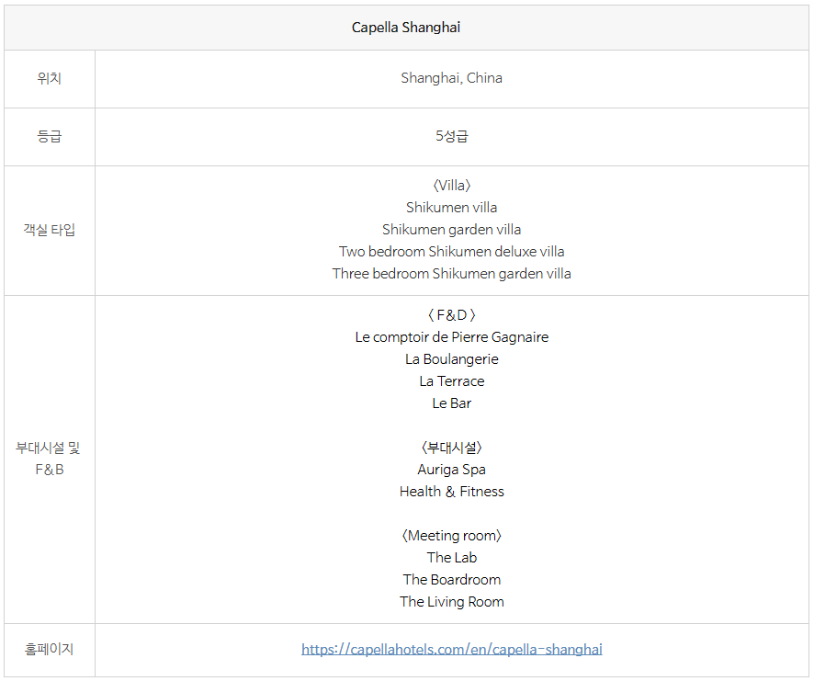814x681 pixels.
Task: Click Shikumen garden villa text
Action: (x=452, y=230)
